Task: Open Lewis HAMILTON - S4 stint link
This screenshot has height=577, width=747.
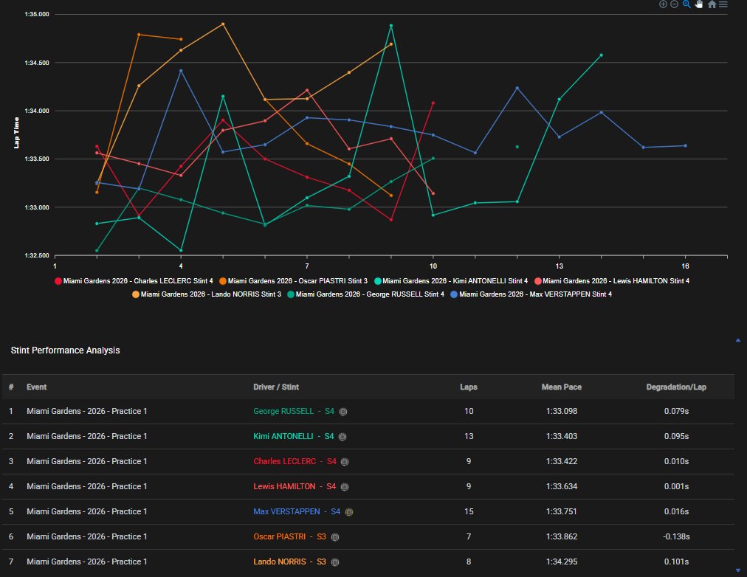Action: pyautogui.click(x=295, y=486)
